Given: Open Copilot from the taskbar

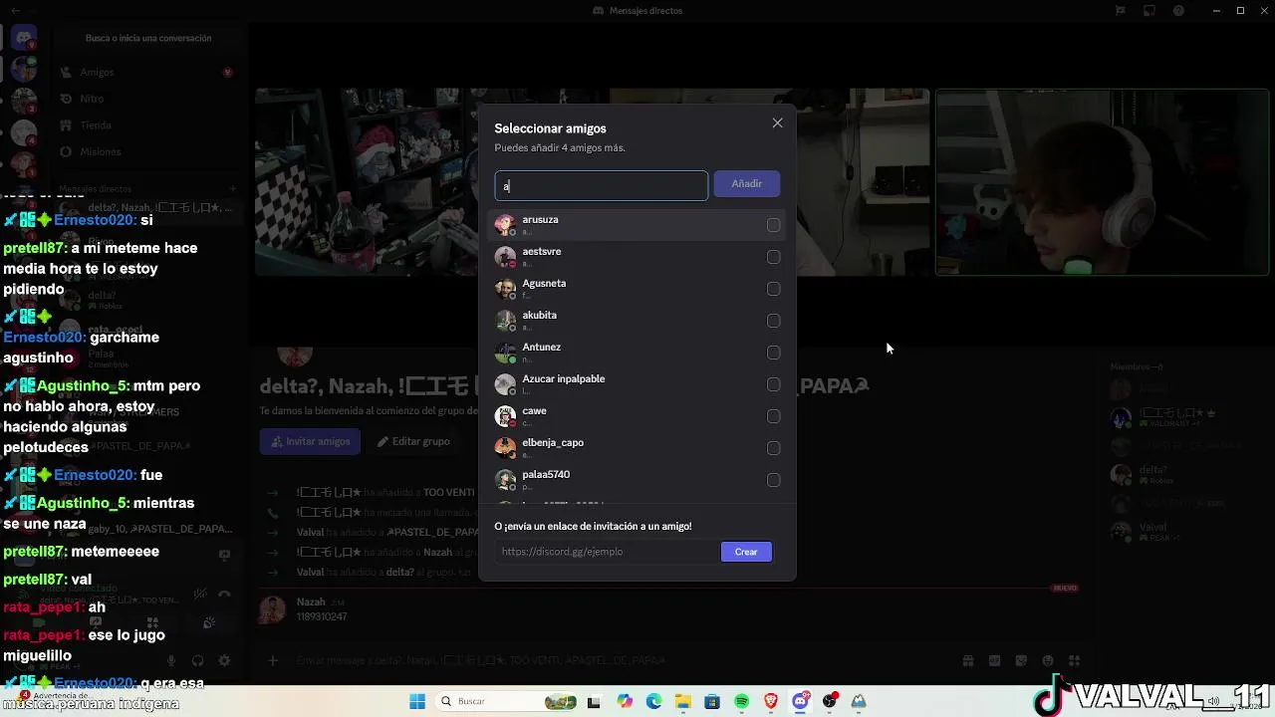Looking at the screenshot, I should (x=625, y=701).
